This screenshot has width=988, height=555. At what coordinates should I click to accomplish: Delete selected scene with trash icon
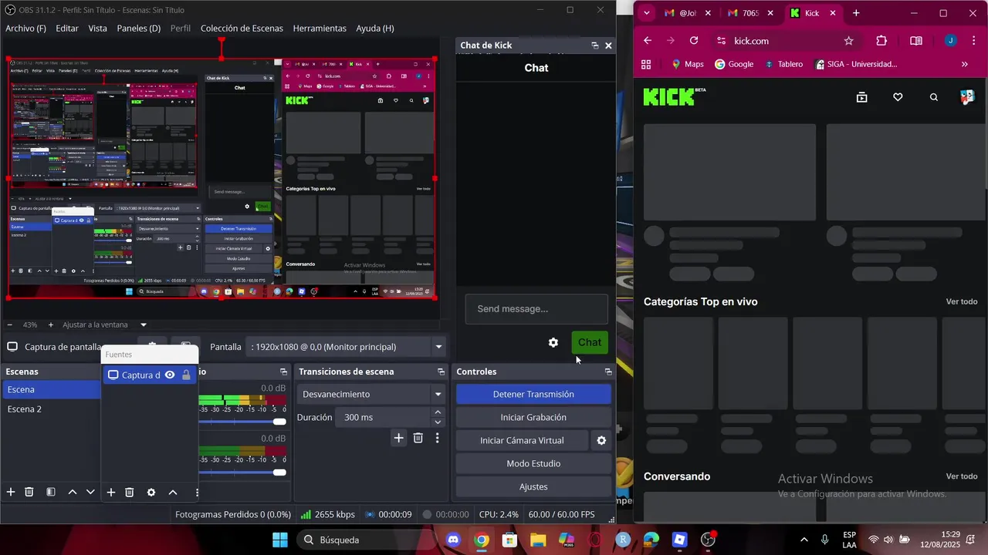click(29, 492)
